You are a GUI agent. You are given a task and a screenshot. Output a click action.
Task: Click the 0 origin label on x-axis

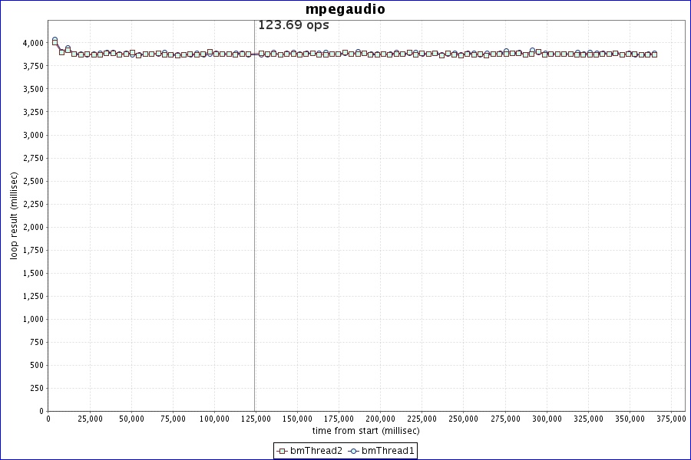click(x=48, y=419)
